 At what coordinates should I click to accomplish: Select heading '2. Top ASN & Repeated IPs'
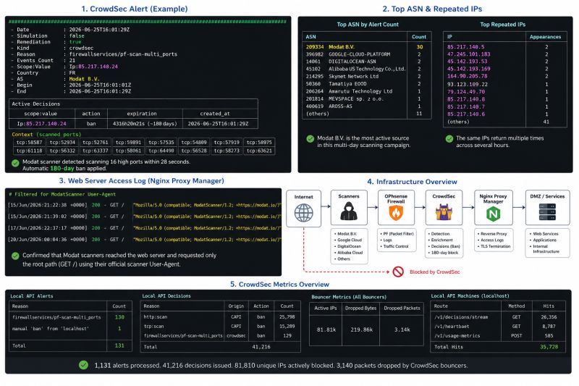pos(432,9)
